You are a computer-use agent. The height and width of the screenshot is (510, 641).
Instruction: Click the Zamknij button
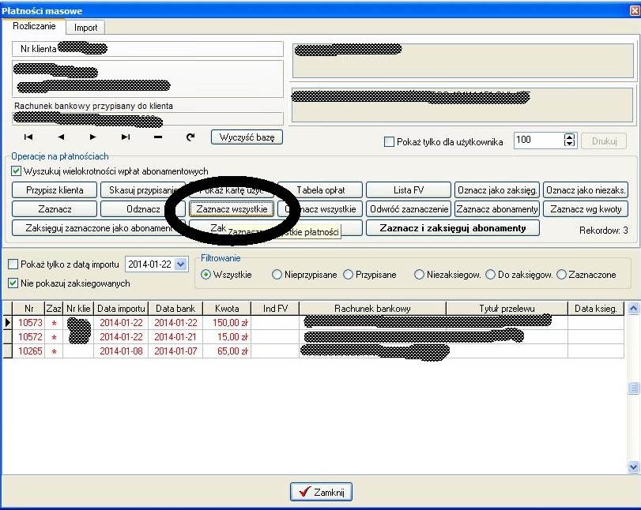(x=321, y=492)
